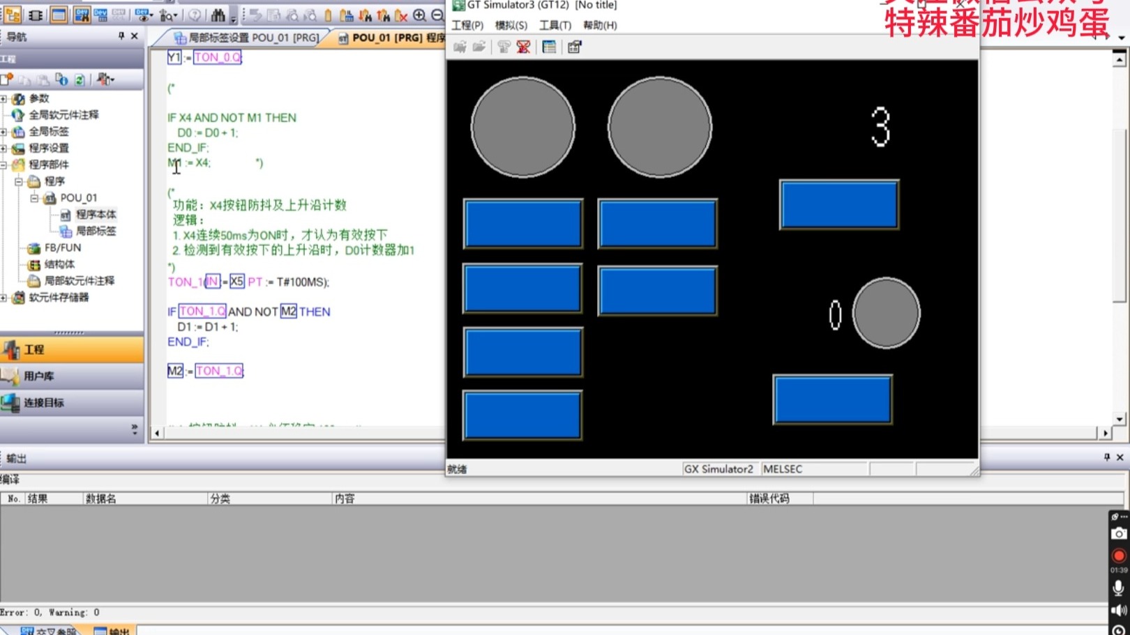Image resolution: width=1130 pixels, height=635 pixels.
Task: Click the chip-shaped device icon in main toolbar
Action: coord(36,15)
